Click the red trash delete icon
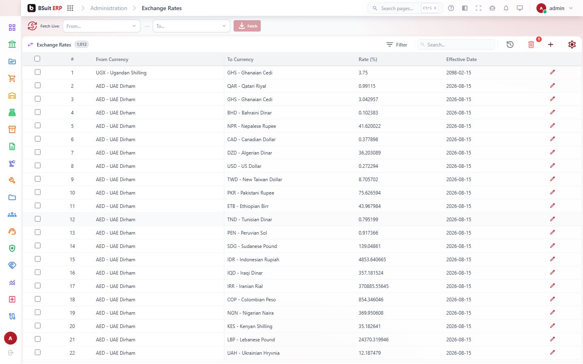The width and height of the screenshot is (583, 364). coord(531,44)
